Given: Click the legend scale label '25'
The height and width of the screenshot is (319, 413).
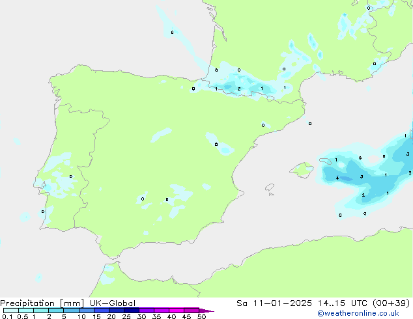Looking at the screenshot, I should click(126, 316).
